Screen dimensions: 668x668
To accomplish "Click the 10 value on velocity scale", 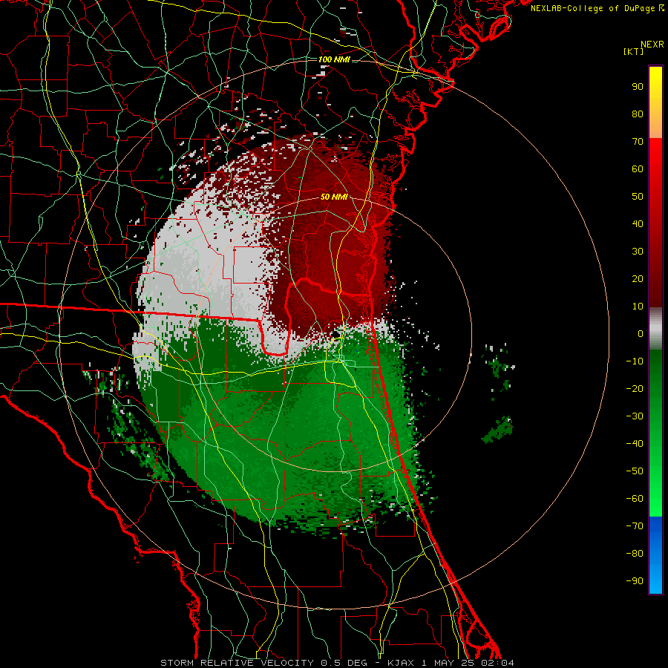I will (638, 307).
